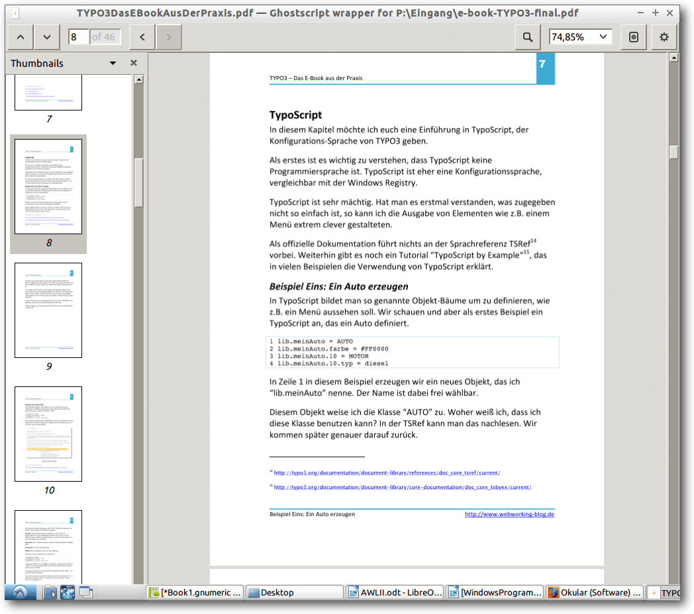Select the page 7 thumbnail
Screen dimensions: 694x614
(48, 92)
